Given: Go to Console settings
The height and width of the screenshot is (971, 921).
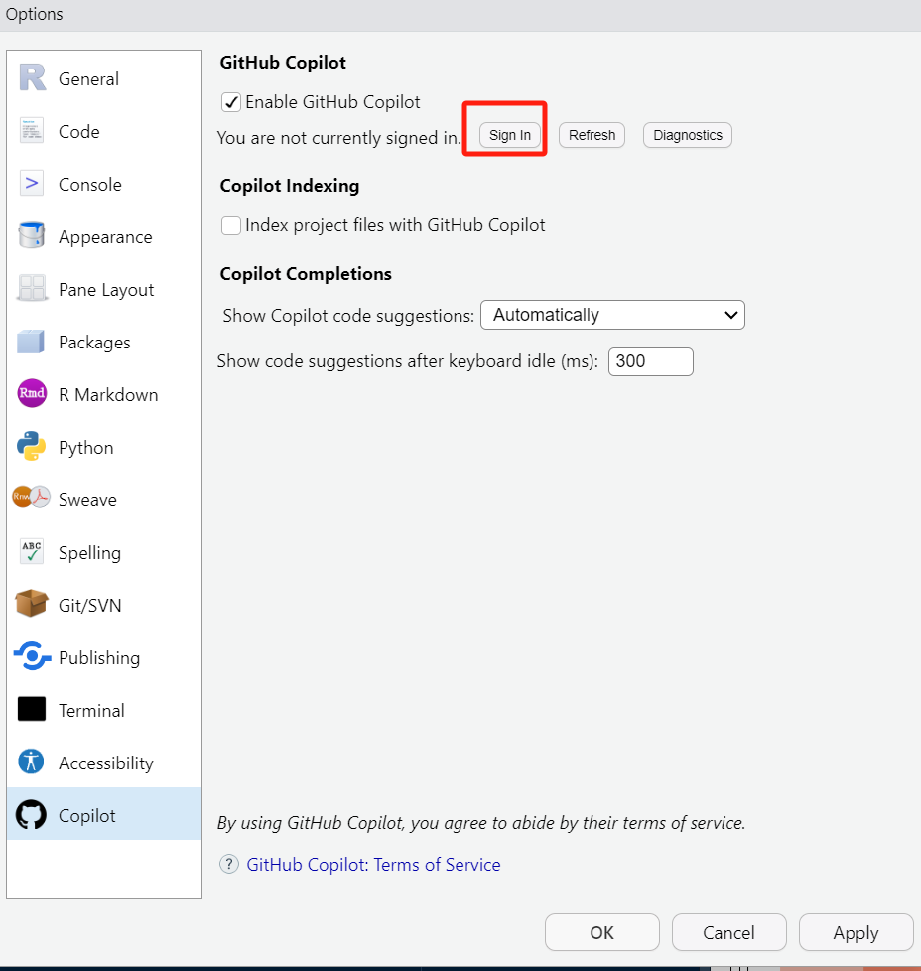Looking at the screenshot, I should coord(104,184).
